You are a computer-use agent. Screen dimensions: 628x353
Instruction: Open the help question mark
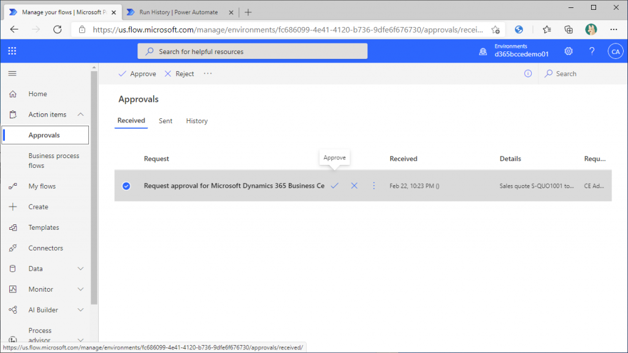coord(592,51)
